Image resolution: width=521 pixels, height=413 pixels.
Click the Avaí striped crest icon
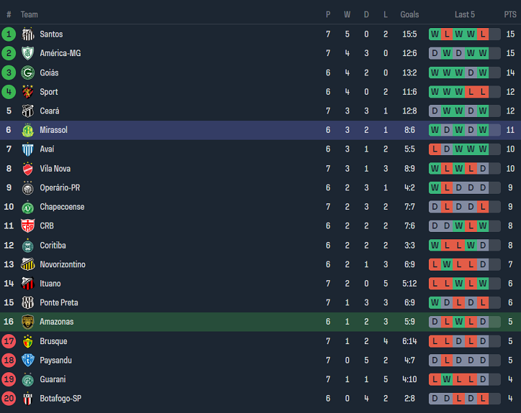point(27,149)
